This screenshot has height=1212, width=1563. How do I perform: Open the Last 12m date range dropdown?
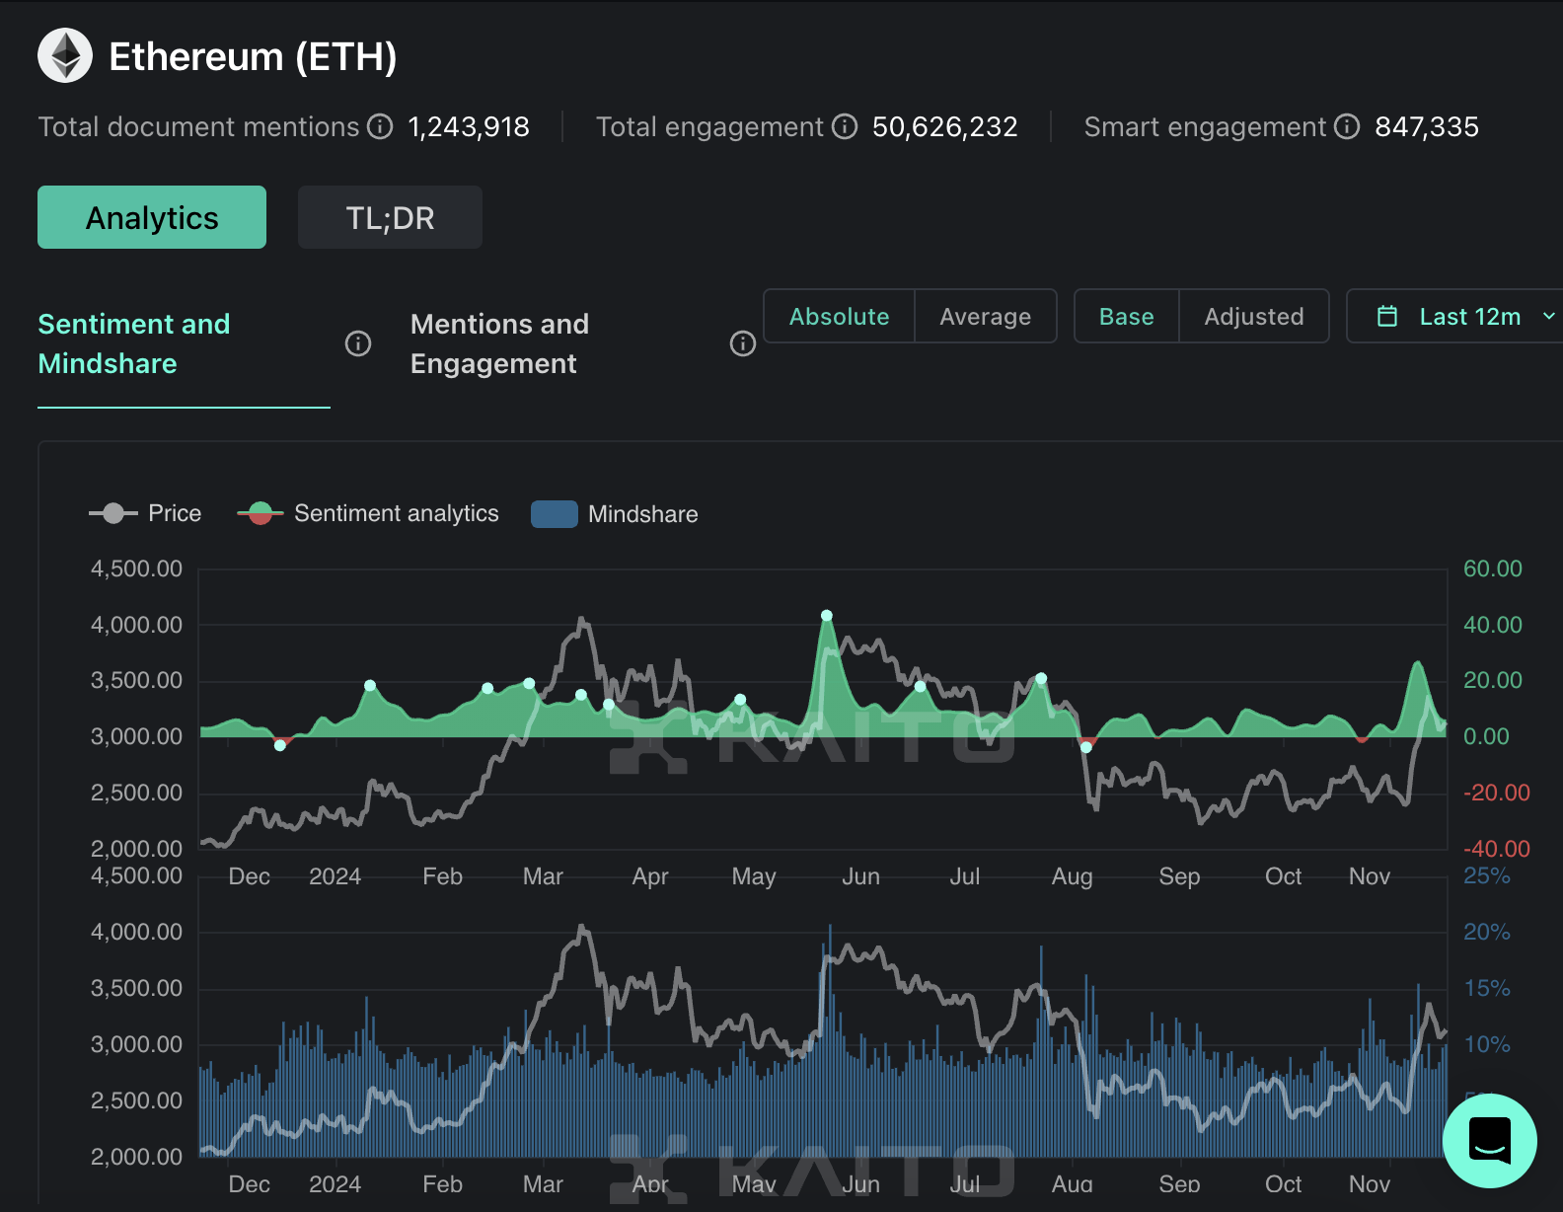point(1456,316)
